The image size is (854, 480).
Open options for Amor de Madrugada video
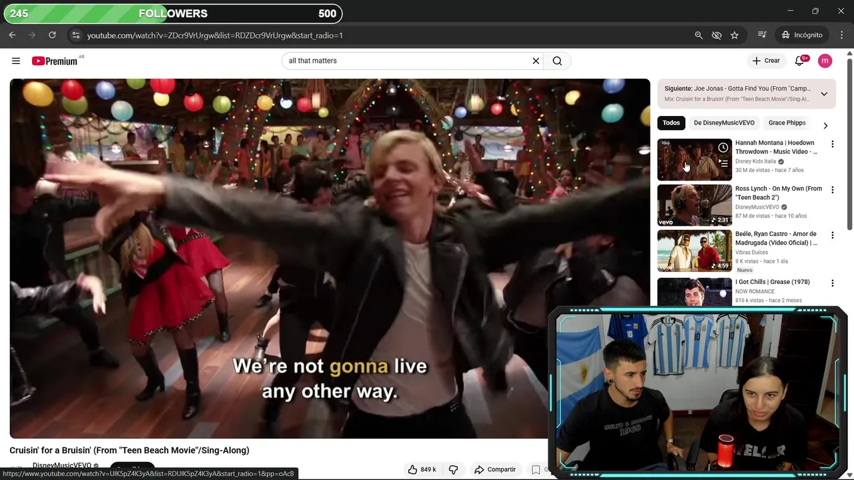point(832,235)
